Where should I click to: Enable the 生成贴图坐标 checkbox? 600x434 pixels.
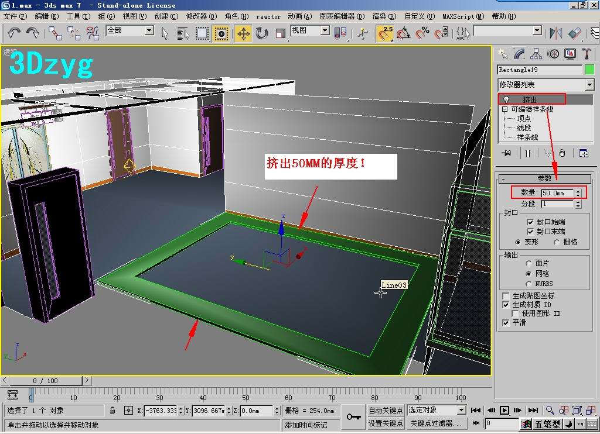click(x=506, y=296)
